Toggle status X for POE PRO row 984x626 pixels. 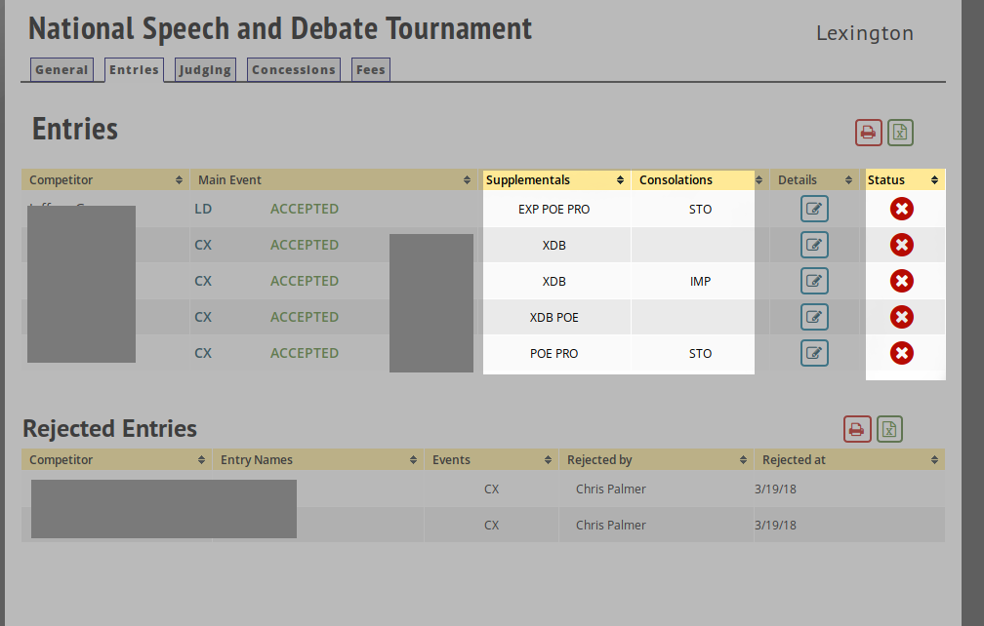[x=902, y=353]
